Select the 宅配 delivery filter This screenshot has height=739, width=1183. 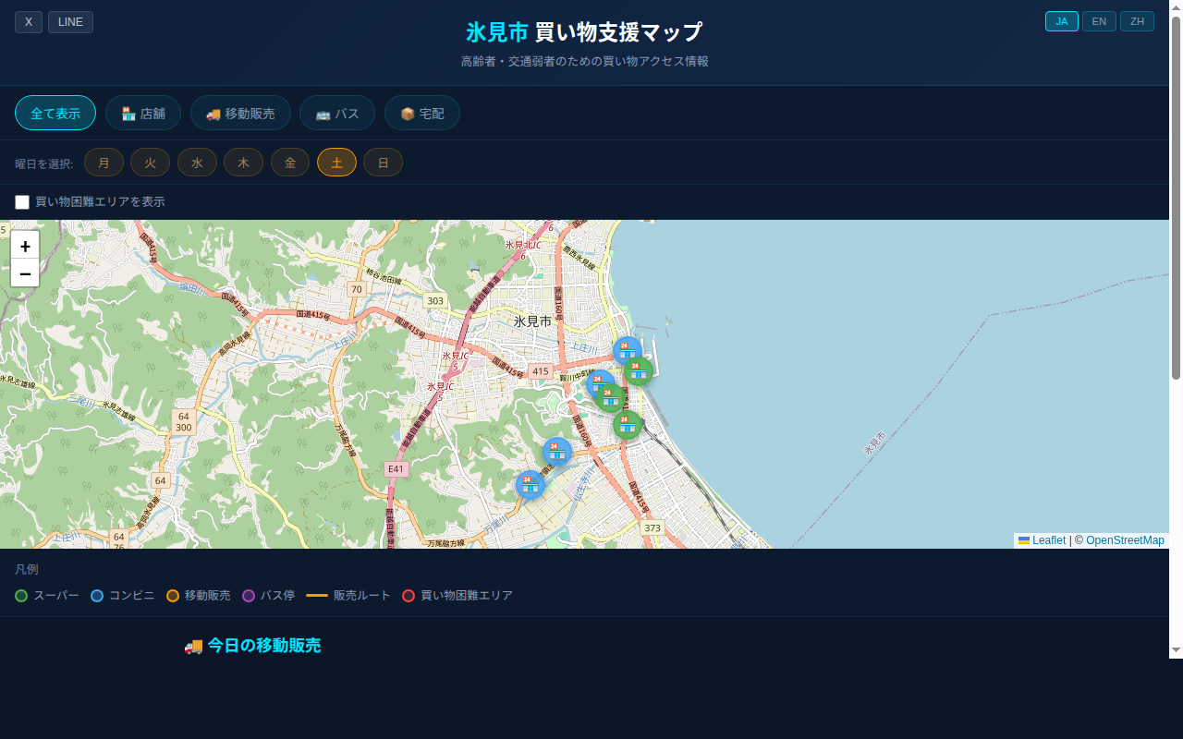(x=422, y=114)
